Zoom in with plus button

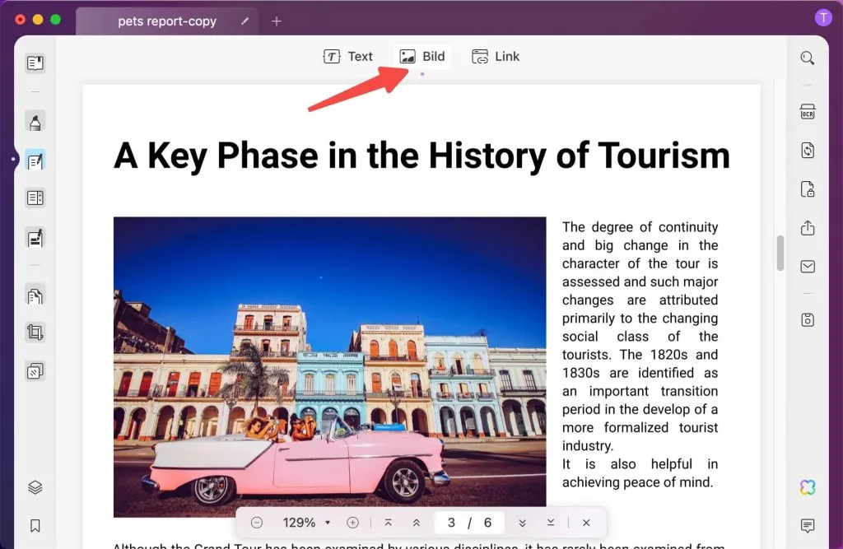pos(352,523)
